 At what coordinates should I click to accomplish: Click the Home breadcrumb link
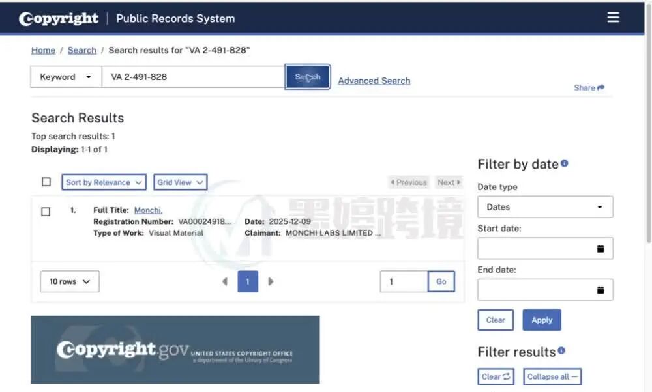click(43, 50)
